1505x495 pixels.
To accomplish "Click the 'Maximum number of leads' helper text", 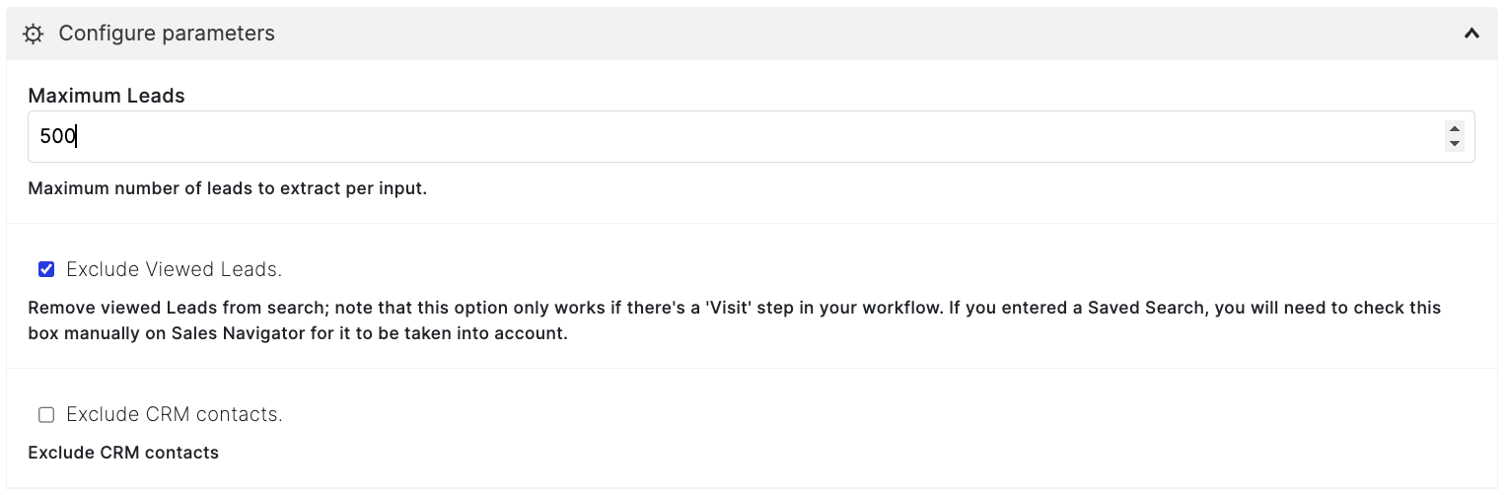I will (228, 188).
